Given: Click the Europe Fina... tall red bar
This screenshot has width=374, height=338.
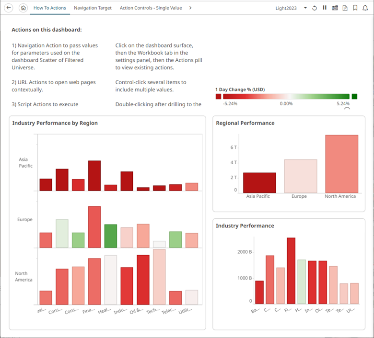Looking at the screenshot, I should [x=94, y=227].
